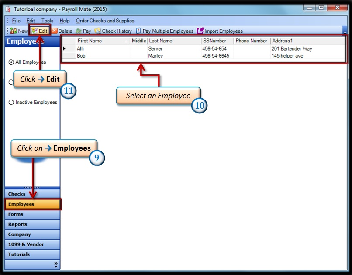Click the SSN cell "456-54-654"
352x275 pixels.
pyautogui.click(x=217, y=48)
